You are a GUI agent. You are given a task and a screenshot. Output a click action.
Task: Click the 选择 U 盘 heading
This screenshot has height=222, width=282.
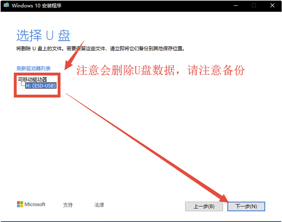point(43,36)
